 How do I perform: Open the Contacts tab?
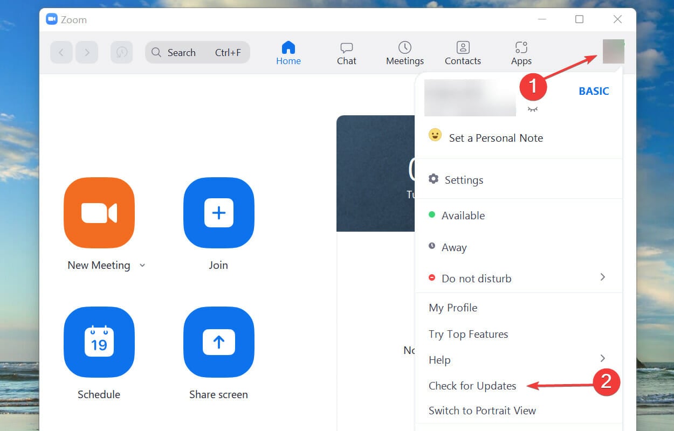[463, 53]
